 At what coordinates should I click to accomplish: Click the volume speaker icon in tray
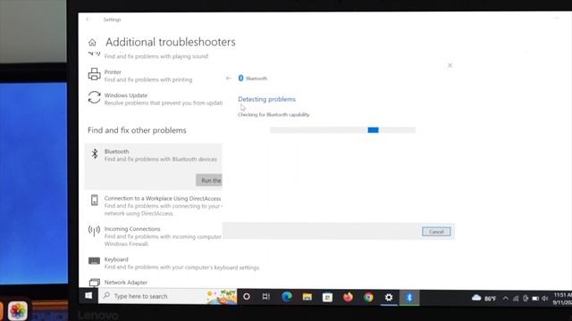coord(545,299)
